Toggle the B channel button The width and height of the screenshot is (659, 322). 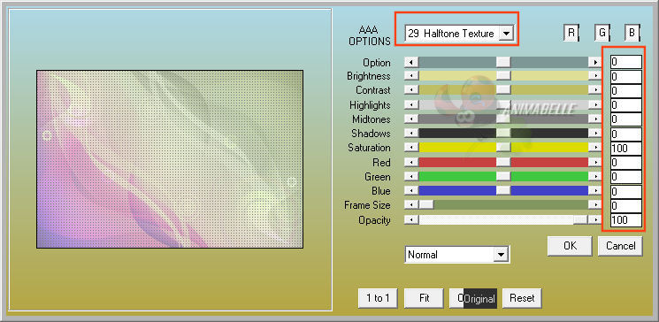click(632, 33)
